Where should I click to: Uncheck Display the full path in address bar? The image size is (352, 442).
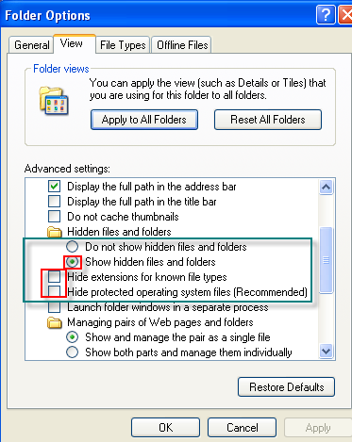(54, 187)
